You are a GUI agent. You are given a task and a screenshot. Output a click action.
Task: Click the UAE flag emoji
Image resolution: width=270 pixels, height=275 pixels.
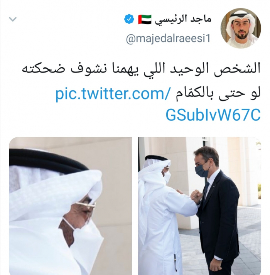[145, 19]
